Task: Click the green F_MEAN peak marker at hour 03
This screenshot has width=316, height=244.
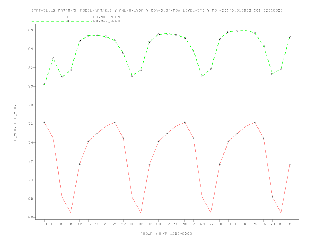Action: tap(53, 58)
